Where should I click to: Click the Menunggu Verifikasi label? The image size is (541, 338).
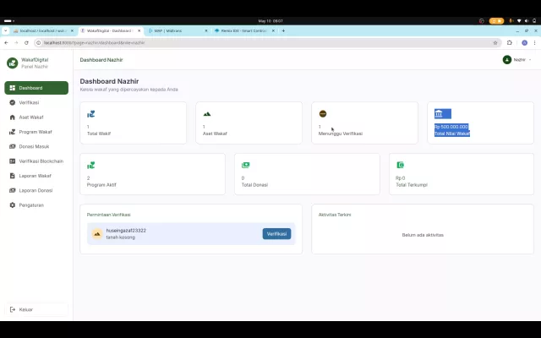[x=340, y=134]
